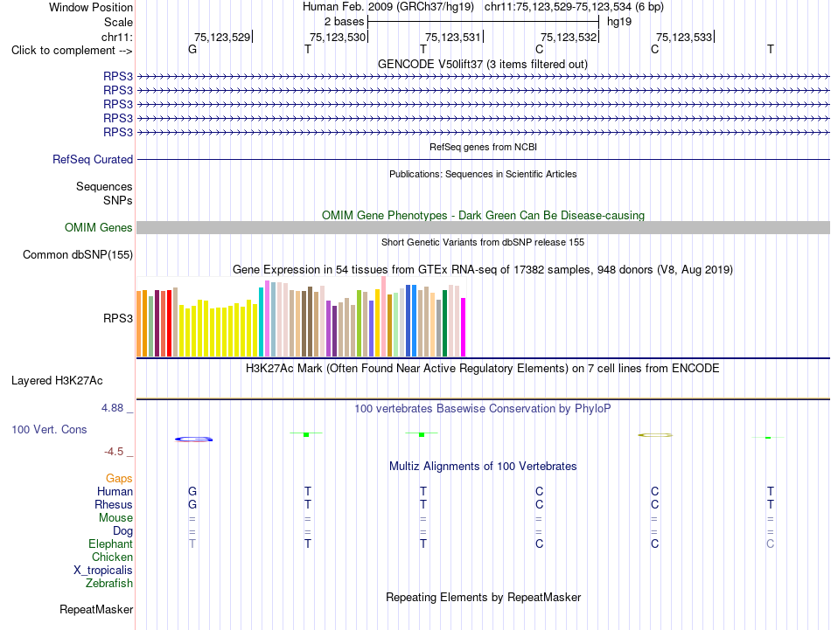The width and height of the screenshot is (831, 630).
Task: Open 'RefSeq genes from NCBI' track title
Action: click(483, 147)
